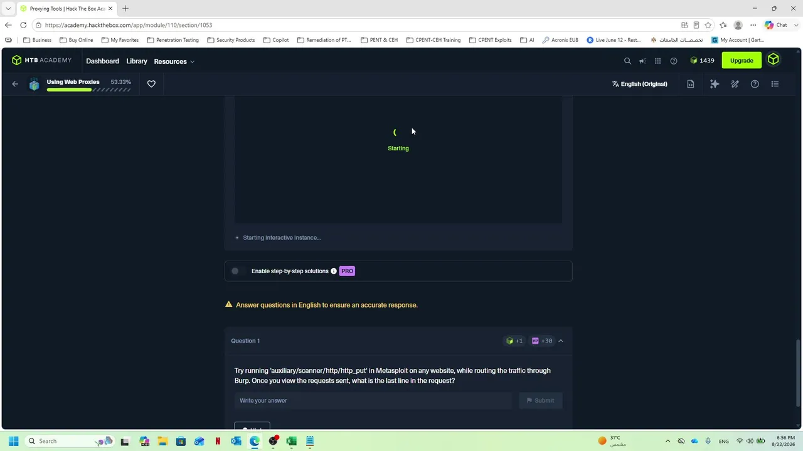803x451 pixels.
Task: Enable step-by-step solutions toggle
Action: [238, 271]
